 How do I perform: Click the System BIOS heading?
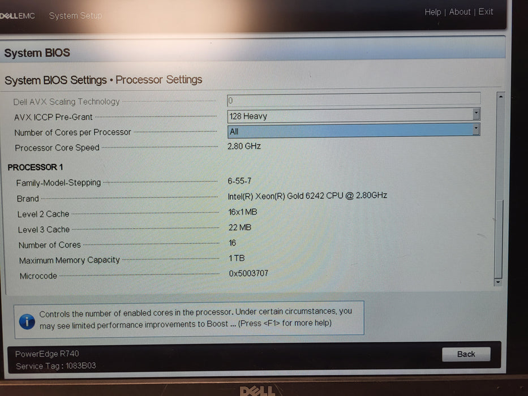coord(37,53)
